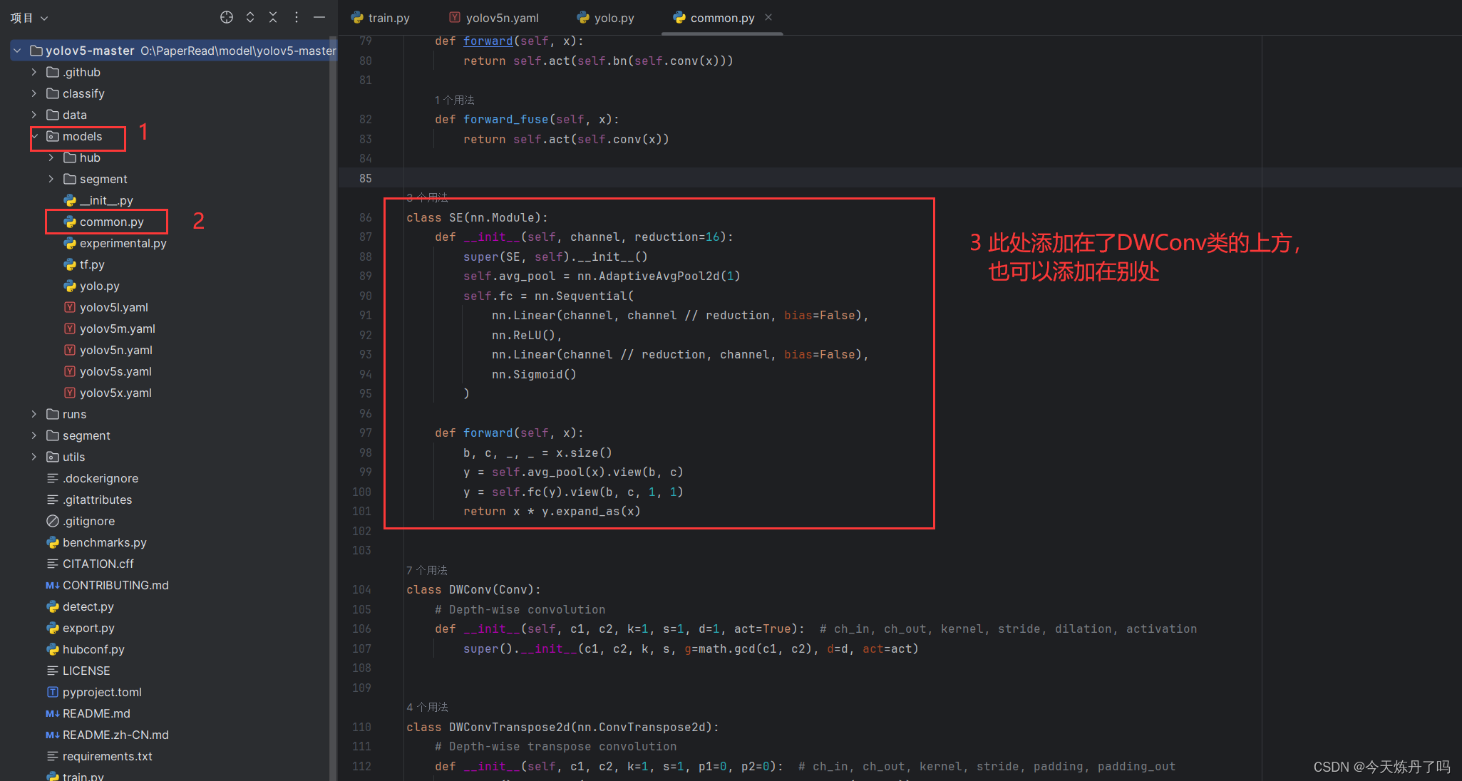The image size is (1462, 781).
Task: Click the expand all icon in project toolbar
Action: tap(250, 17)
